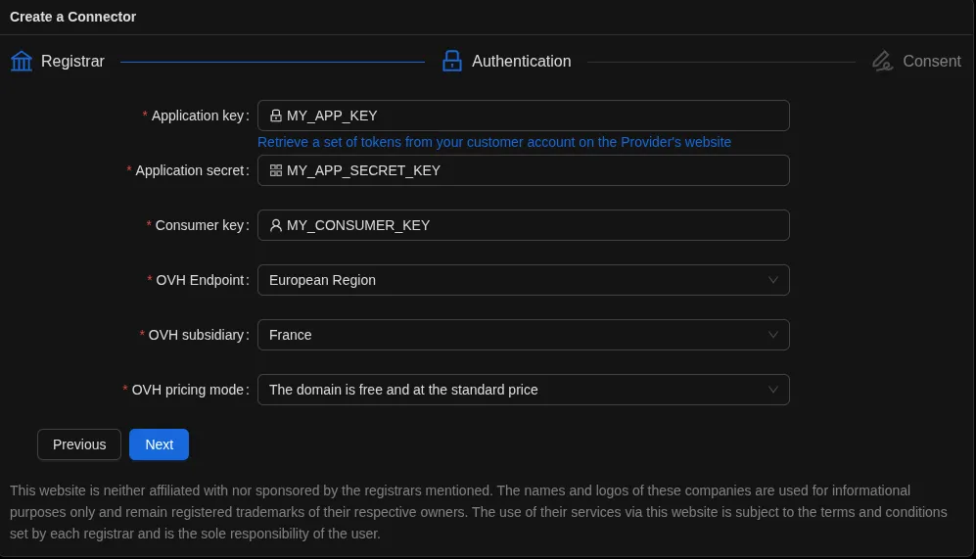976x559 pixels.
Task: Go to the Registrar step
Action: pyautogui.click(x=72, y=62)
